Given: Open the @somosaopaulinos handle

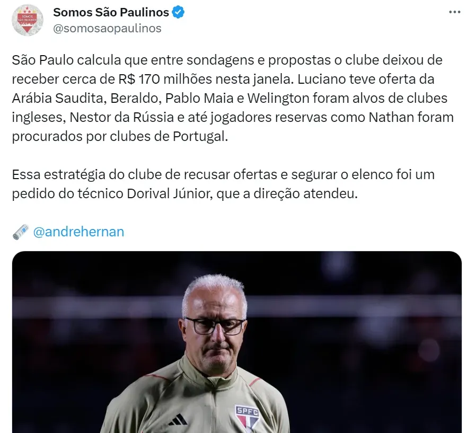Looking at the screenshot, I should (x=107, y=29).
